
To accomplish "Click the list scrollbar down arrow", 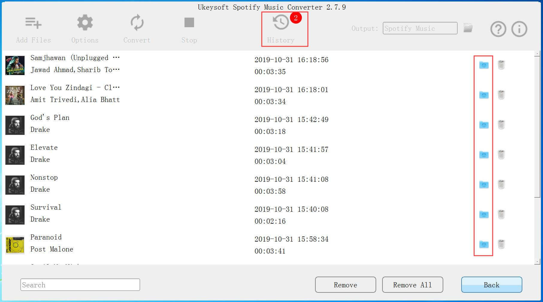I will (537, 262).
